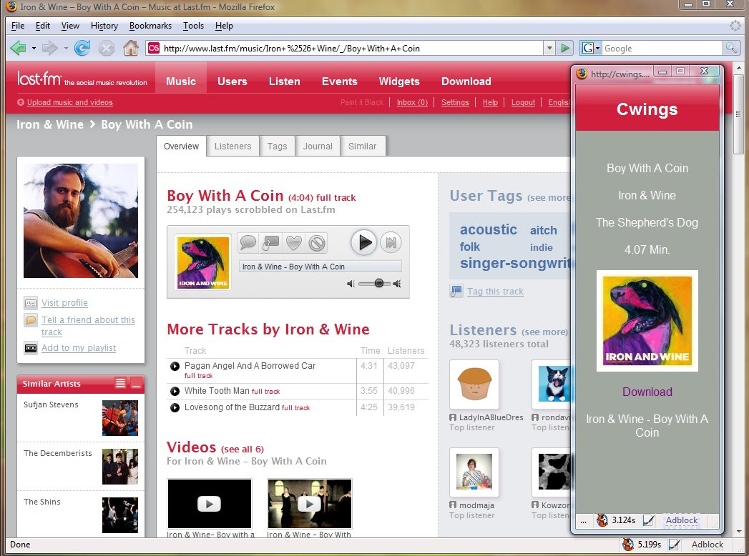
Task: Click the Iron & Wine breadcrumb link
Action: tap(49, 124)
